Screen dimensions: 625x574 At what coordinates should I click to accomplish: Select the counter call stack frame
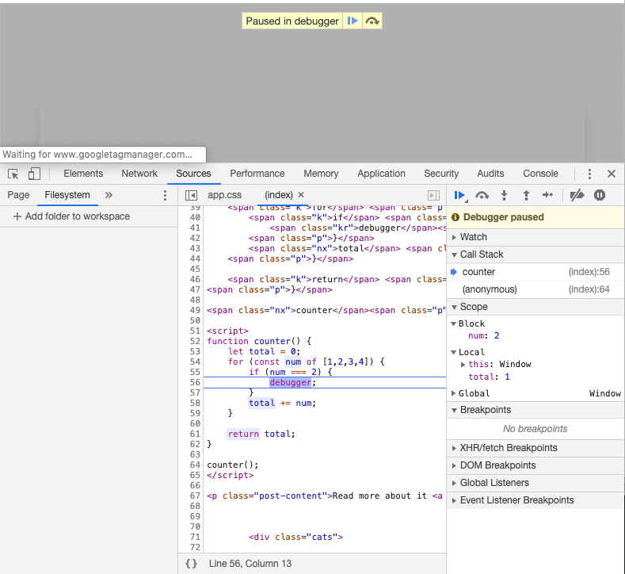pos(535,272)
